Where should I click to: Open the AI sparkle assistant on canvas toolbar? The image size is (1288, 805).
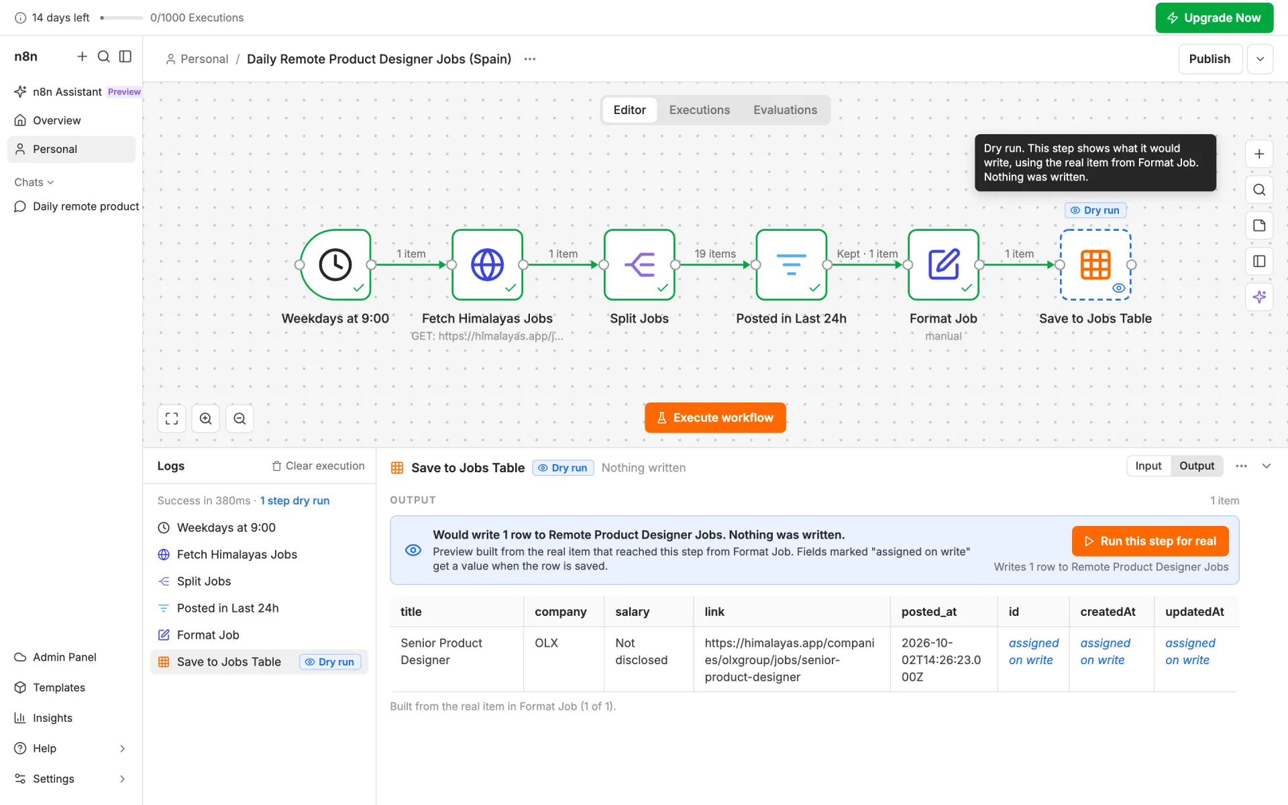[x=1259, y=297]
